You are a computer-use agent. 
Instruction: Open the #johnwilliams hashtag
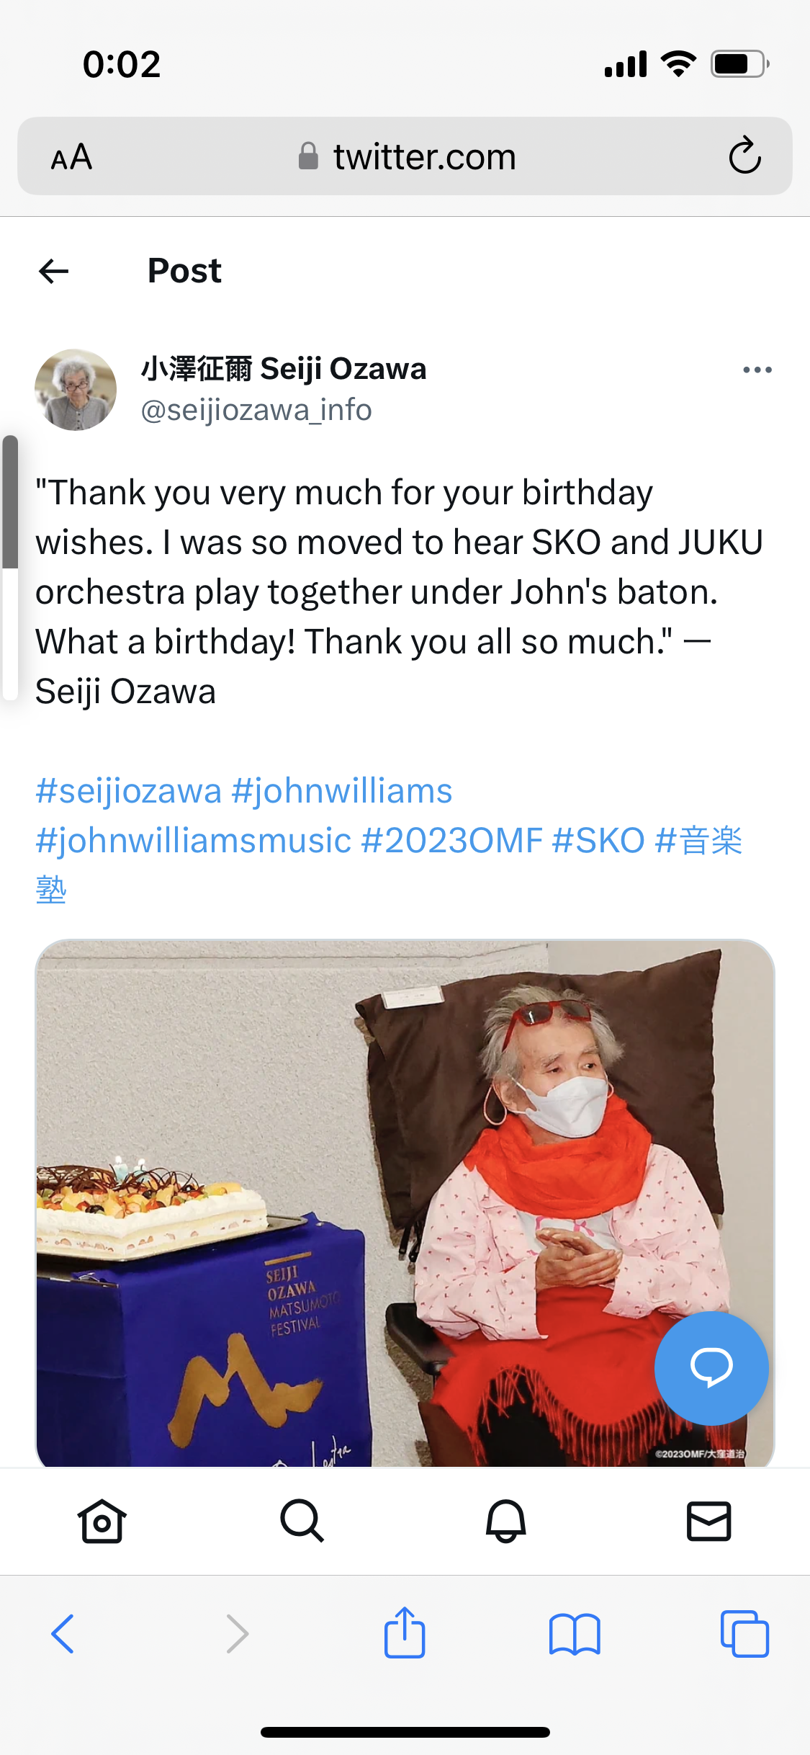[x=342, y=791]
